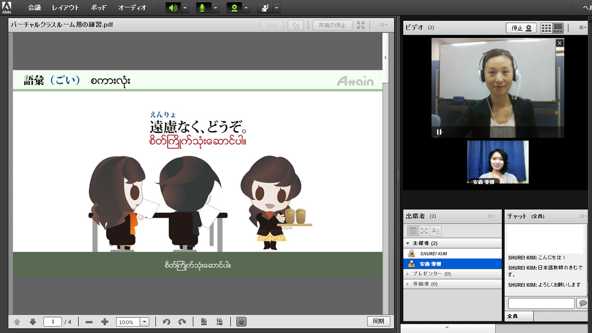The height and width of the screenshot is (333, 592).
Task: Mute the speaker using the green speaker icon
Action: pyautogui.click(x=173, y=8)
